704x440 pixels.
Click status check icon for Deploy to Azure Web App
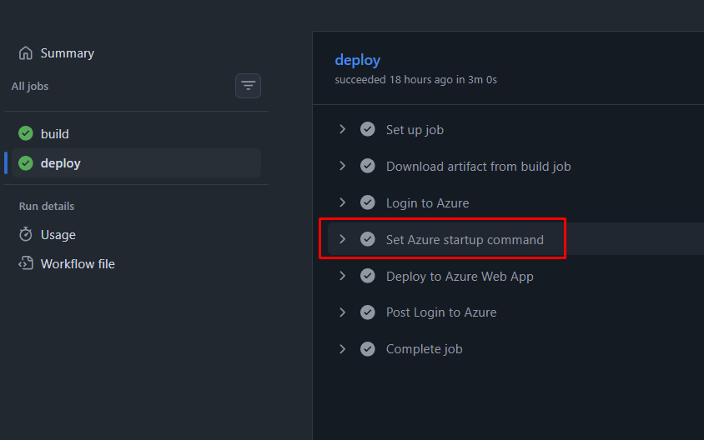click(367, 275)
